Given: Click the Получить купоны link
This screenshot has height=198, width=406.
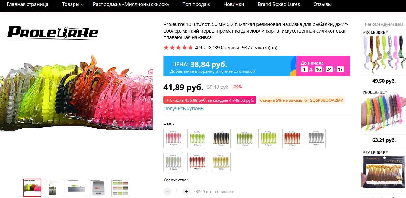Looking at the screenshot, I should click(184, 108).
